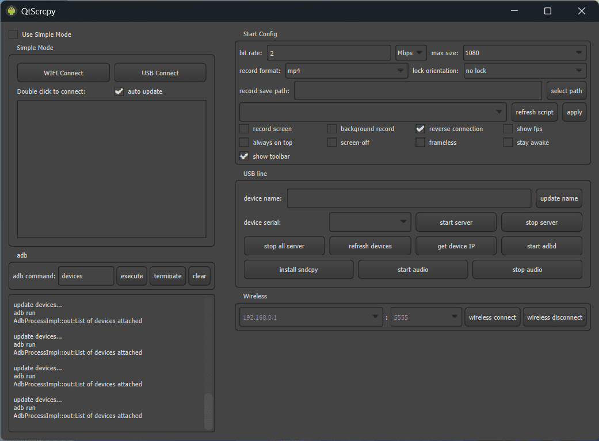
Task: Click the wireless connect button
Action: click(492, 317)
